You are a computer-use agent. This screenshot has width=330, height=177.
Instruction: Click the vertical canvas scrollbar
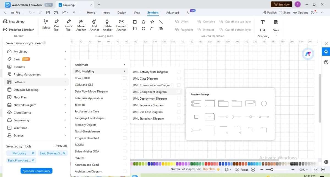[320, 98]
